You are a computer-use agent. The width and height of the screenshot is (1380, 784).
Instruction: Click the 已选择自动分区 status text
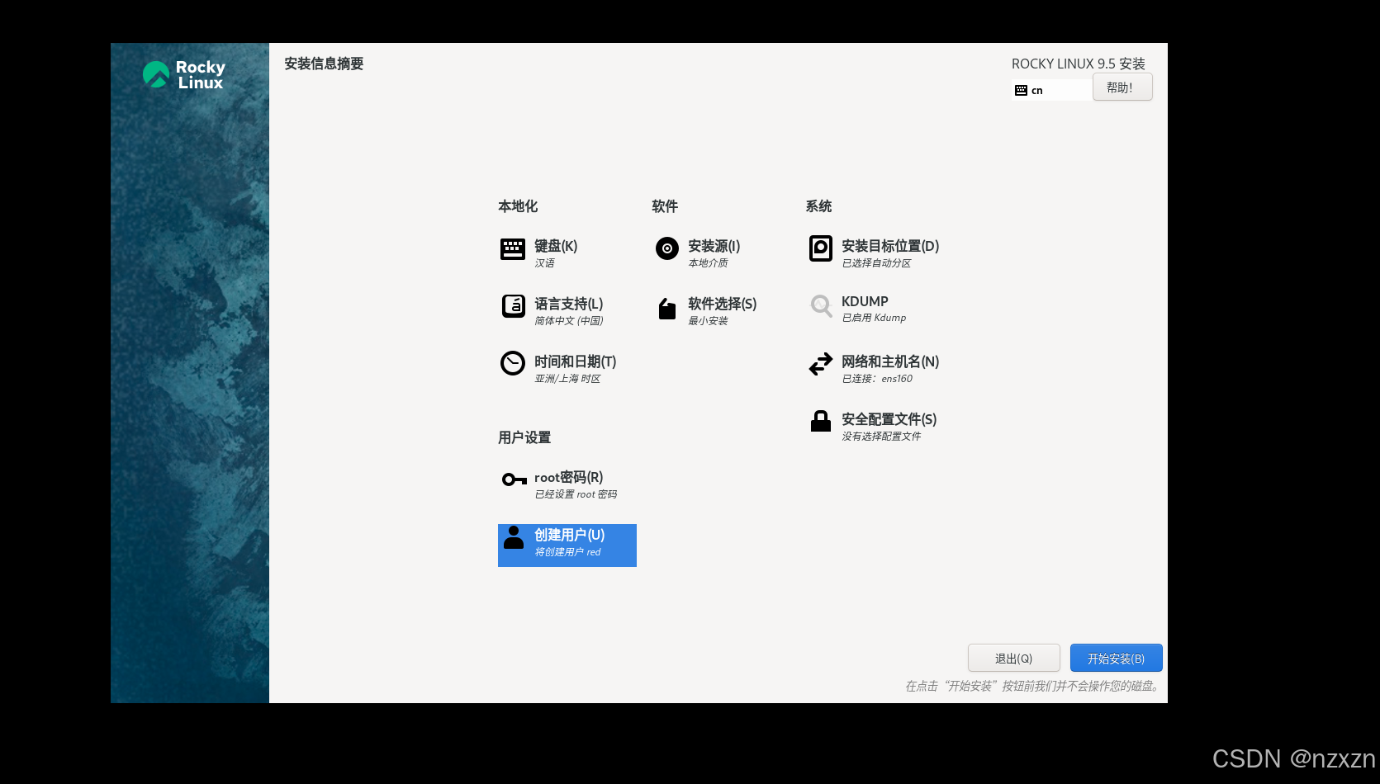(876, 263)
